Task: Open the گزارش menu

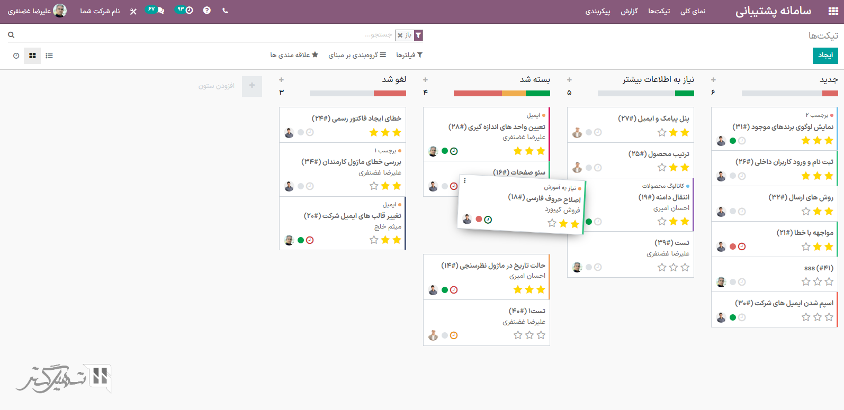Action: (x=629, y=11)
